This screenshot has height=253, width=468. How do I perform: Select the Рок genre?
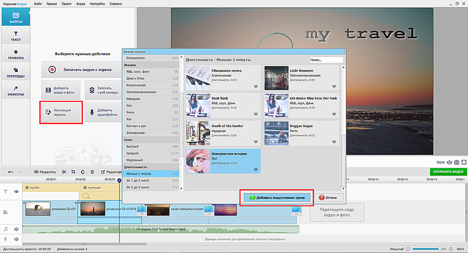click(151, 119)
